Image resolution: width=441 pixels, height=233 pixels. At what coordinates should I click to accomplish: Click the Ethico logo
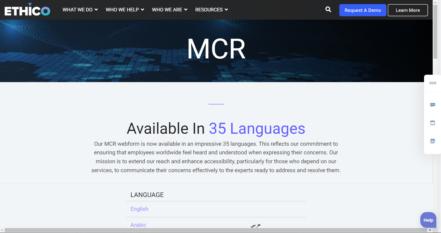click(x=27, y=10)
